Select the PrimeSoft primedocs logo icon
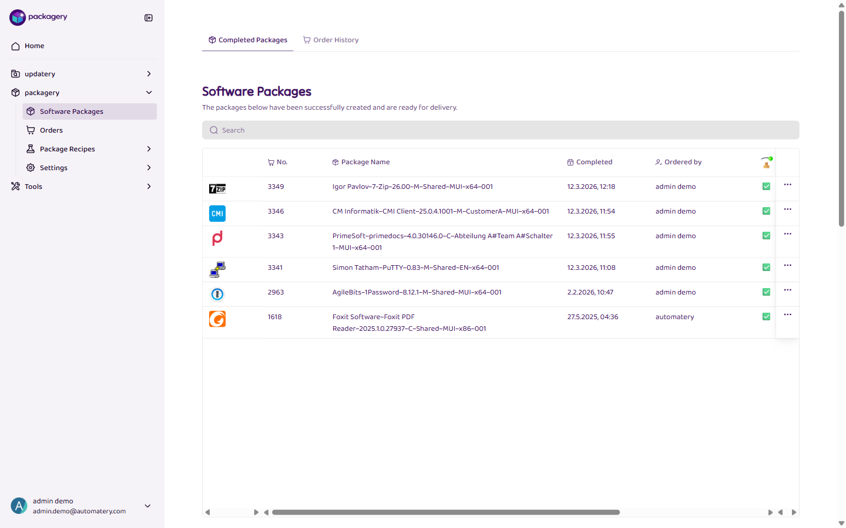Image resolution: width=846 pixels, height=528 pixels. point(217,238)
